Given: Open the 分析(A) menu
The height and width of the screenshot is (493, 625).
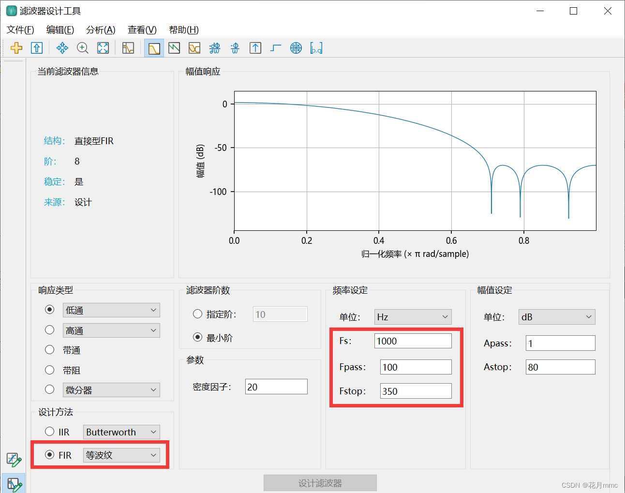Looking at the screenshot, I should [x=101, y=30].
